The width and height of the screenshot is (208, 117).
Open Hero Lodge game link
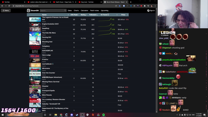(46, 55)
